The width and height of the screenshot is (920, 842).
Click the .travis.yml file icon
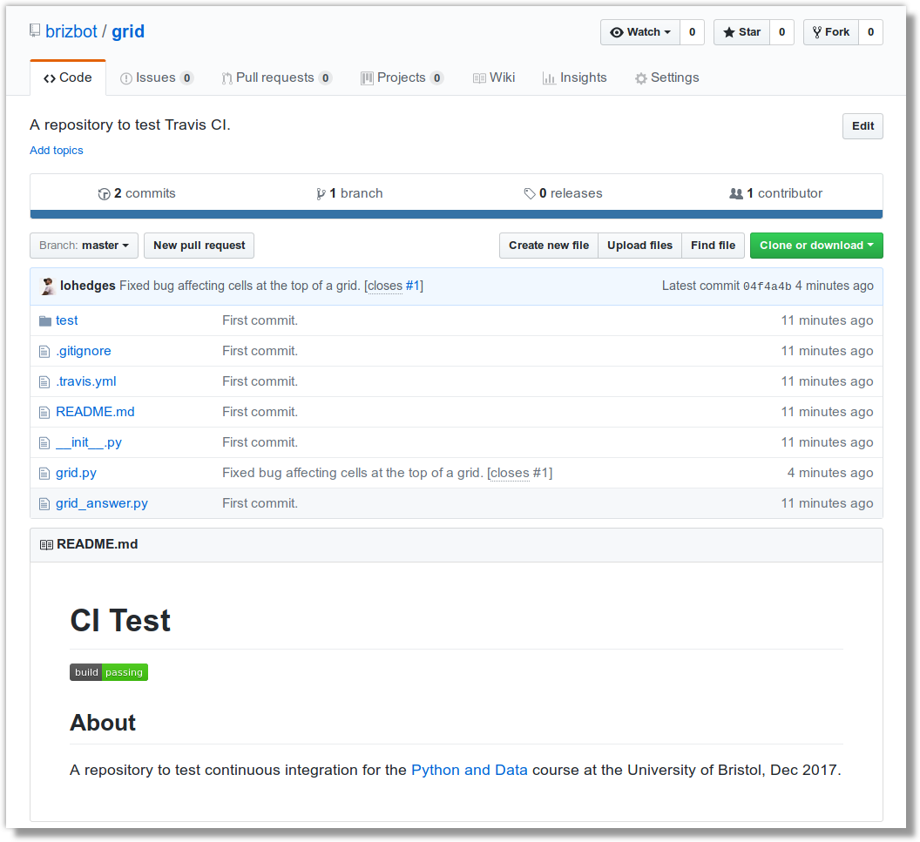coord(45,382)
